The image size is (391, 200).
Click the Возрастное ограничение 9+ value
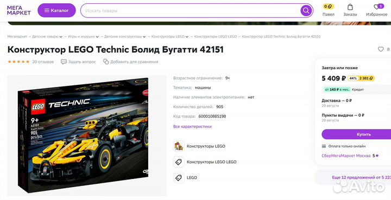point(228,78)
